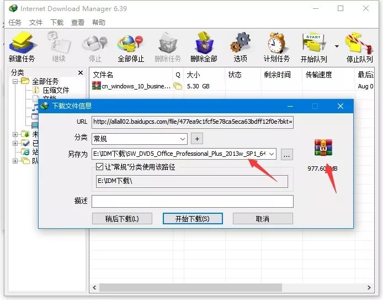Select the queue folders icon in tree
The width and height of the screenshot is (383, 300).
tap(25, 161)
